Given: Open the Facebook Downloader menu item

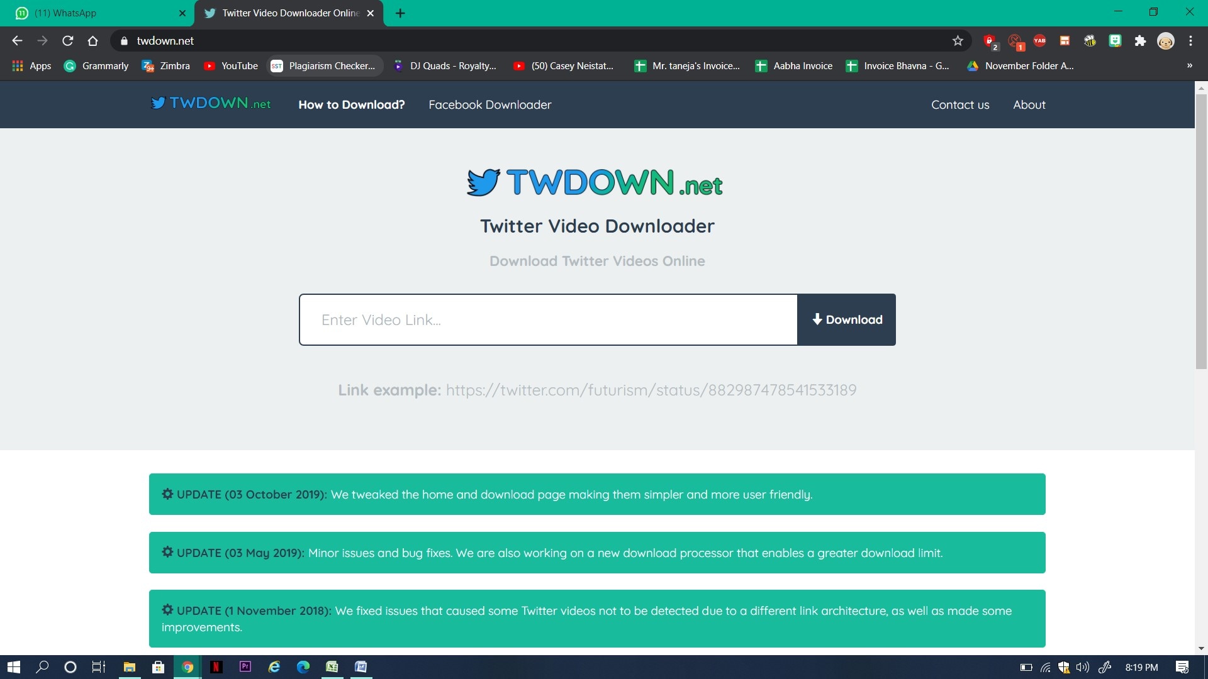Looking at the screenshot, I should (489, 104).
